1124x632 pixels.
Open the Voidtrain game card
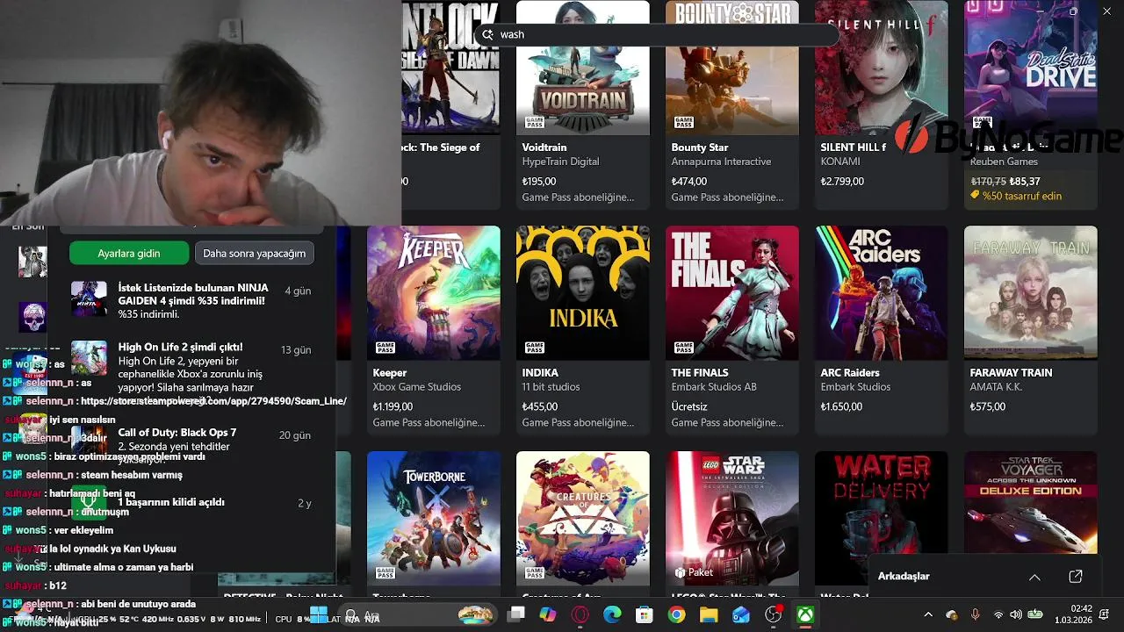click(583, 104)
